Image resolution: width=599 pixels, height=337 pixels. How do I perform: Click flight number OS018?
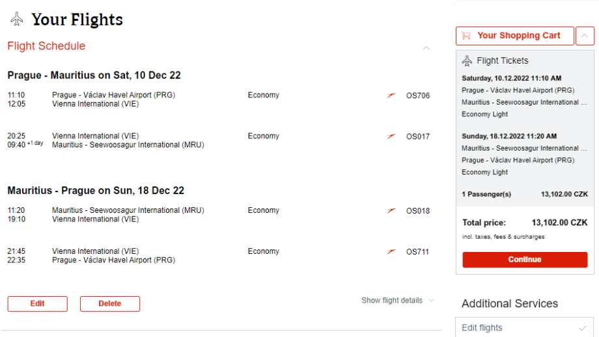coord(418,210)
